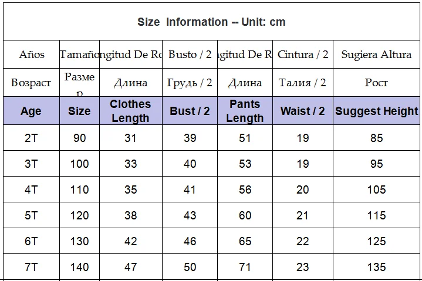Click the Suggest Height header cell
Screen dimensions: 422x281
[376, 111]
